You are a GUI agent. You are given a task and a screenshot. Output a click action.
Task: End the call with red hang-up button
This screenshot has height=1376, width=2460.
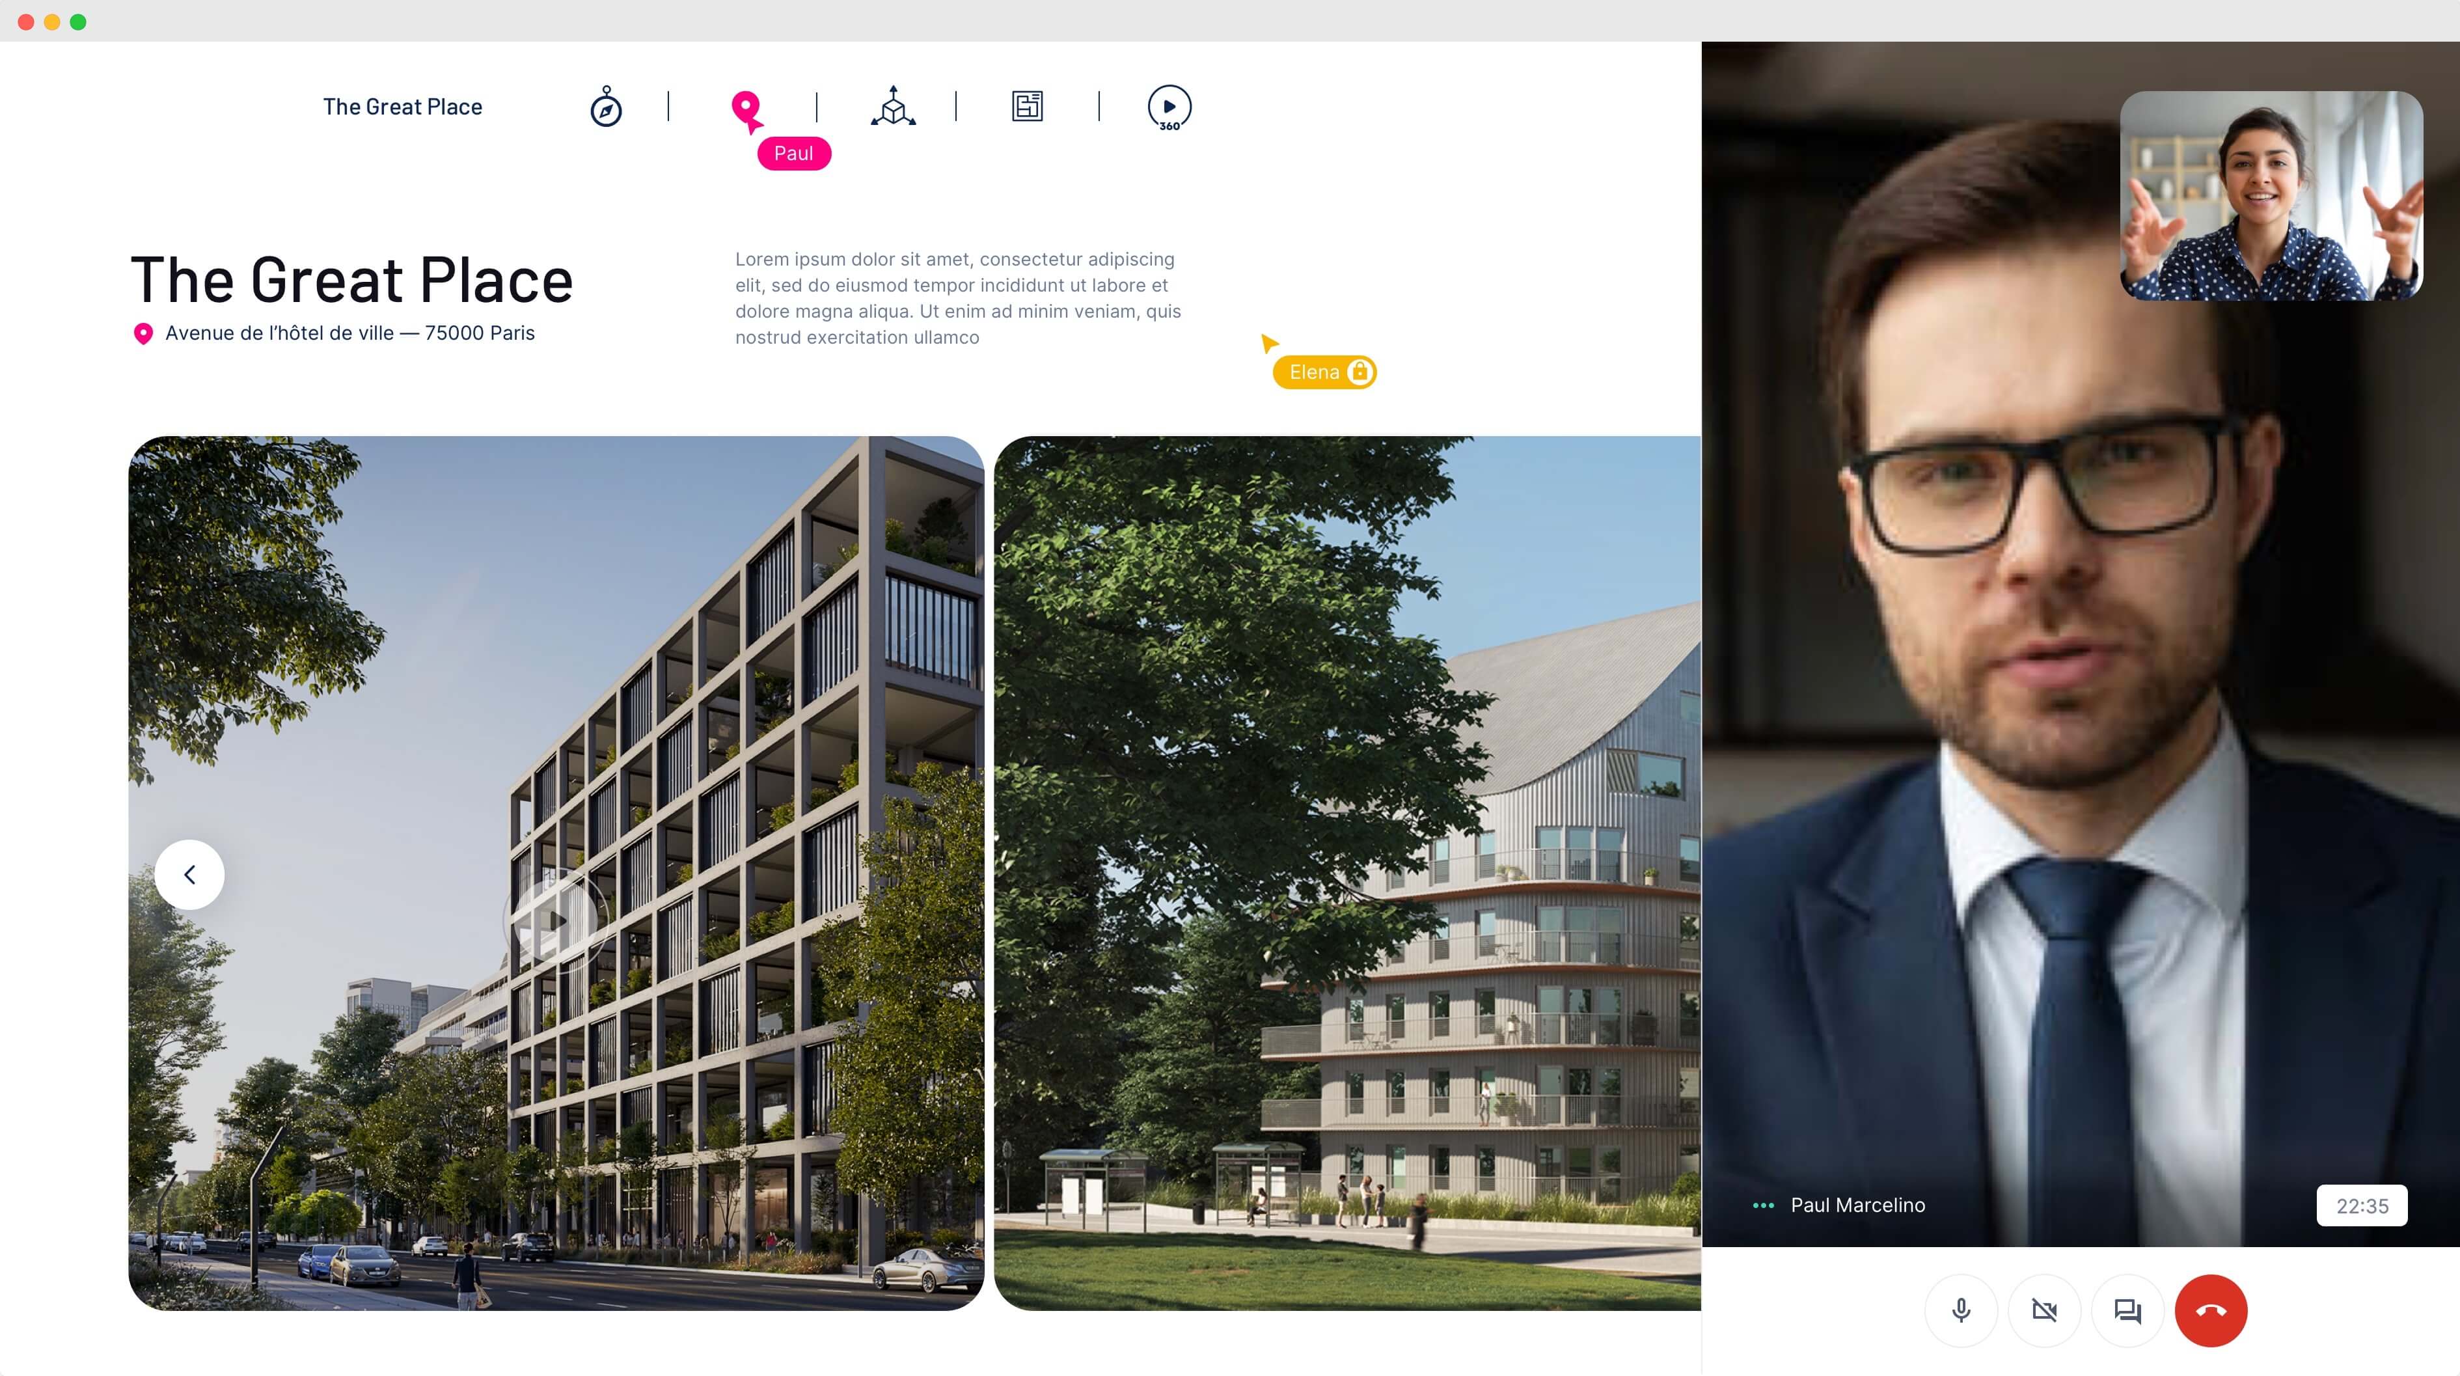pos(2211,1310)
